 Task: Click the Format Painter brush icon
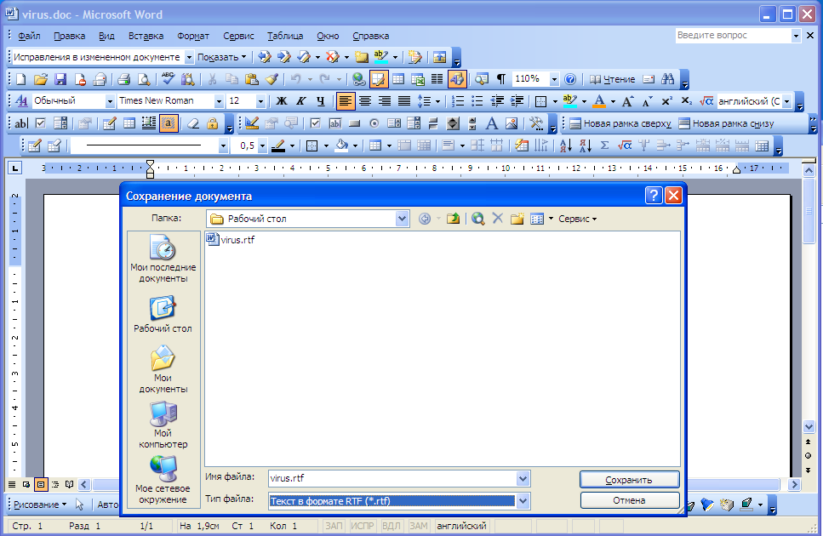271,79
